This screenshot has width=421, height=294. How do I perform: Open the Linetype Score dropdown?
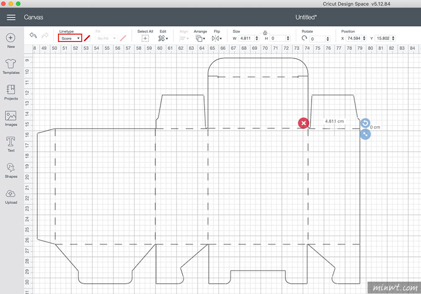pyautogui.click(x=70, y=38)
